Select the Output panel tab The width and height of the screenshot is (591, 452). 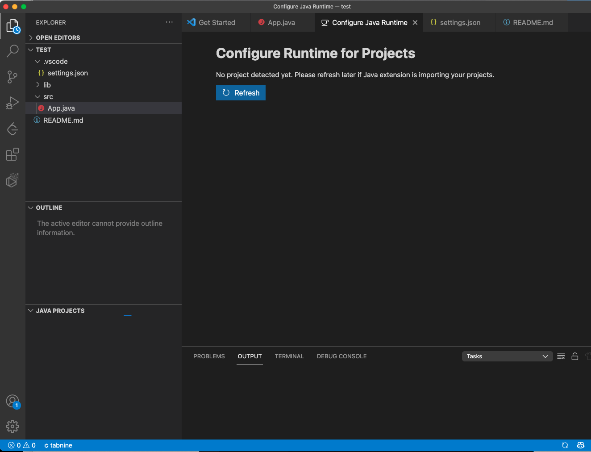point(250,356)
